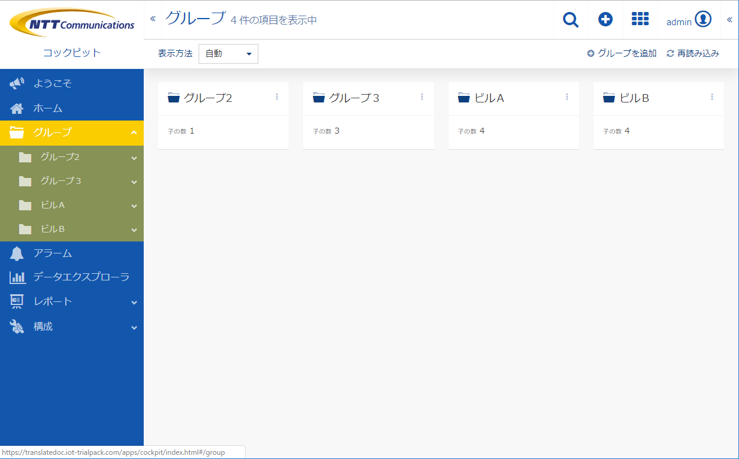Click folder icon of グループ2 in sidebar
This screenshot has width=739, height=459.
click(25, 157)
